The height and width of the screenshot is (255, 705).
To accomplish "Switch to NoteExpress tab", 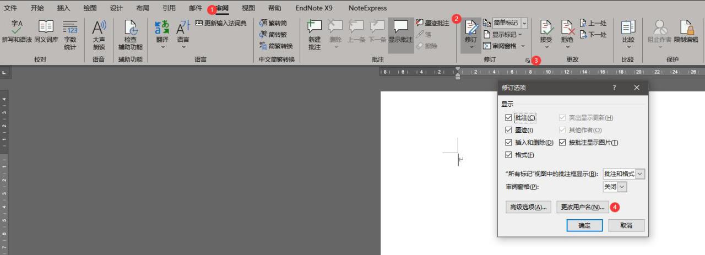I will click(367, 8).
